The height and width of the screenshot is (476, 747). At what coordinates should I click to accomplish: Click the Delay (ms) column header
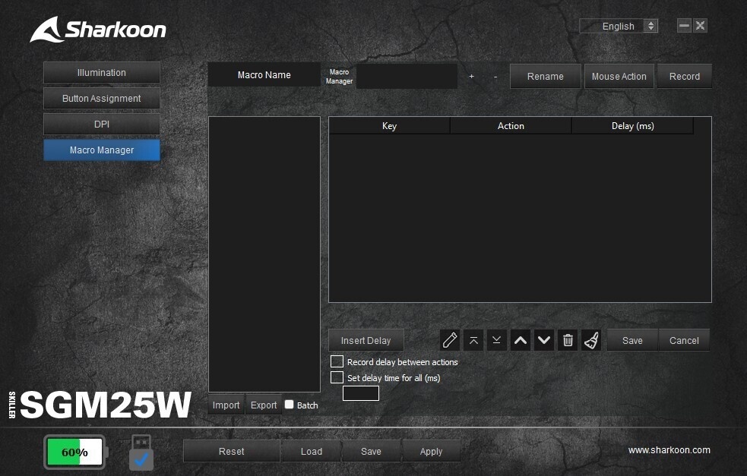[633, 126]
